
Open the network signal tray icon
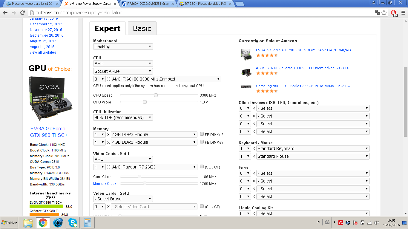(x=369, y=222)
